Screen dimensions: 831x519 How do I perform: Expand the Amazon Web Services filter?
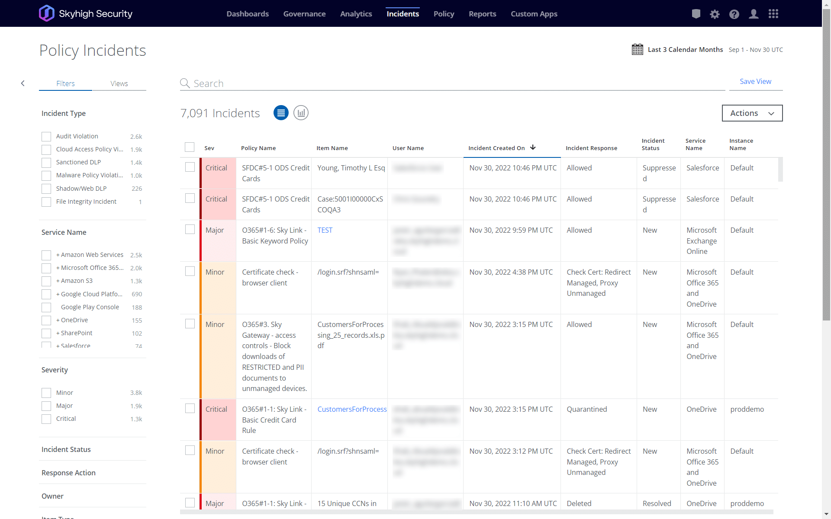(x=58, y=255)
